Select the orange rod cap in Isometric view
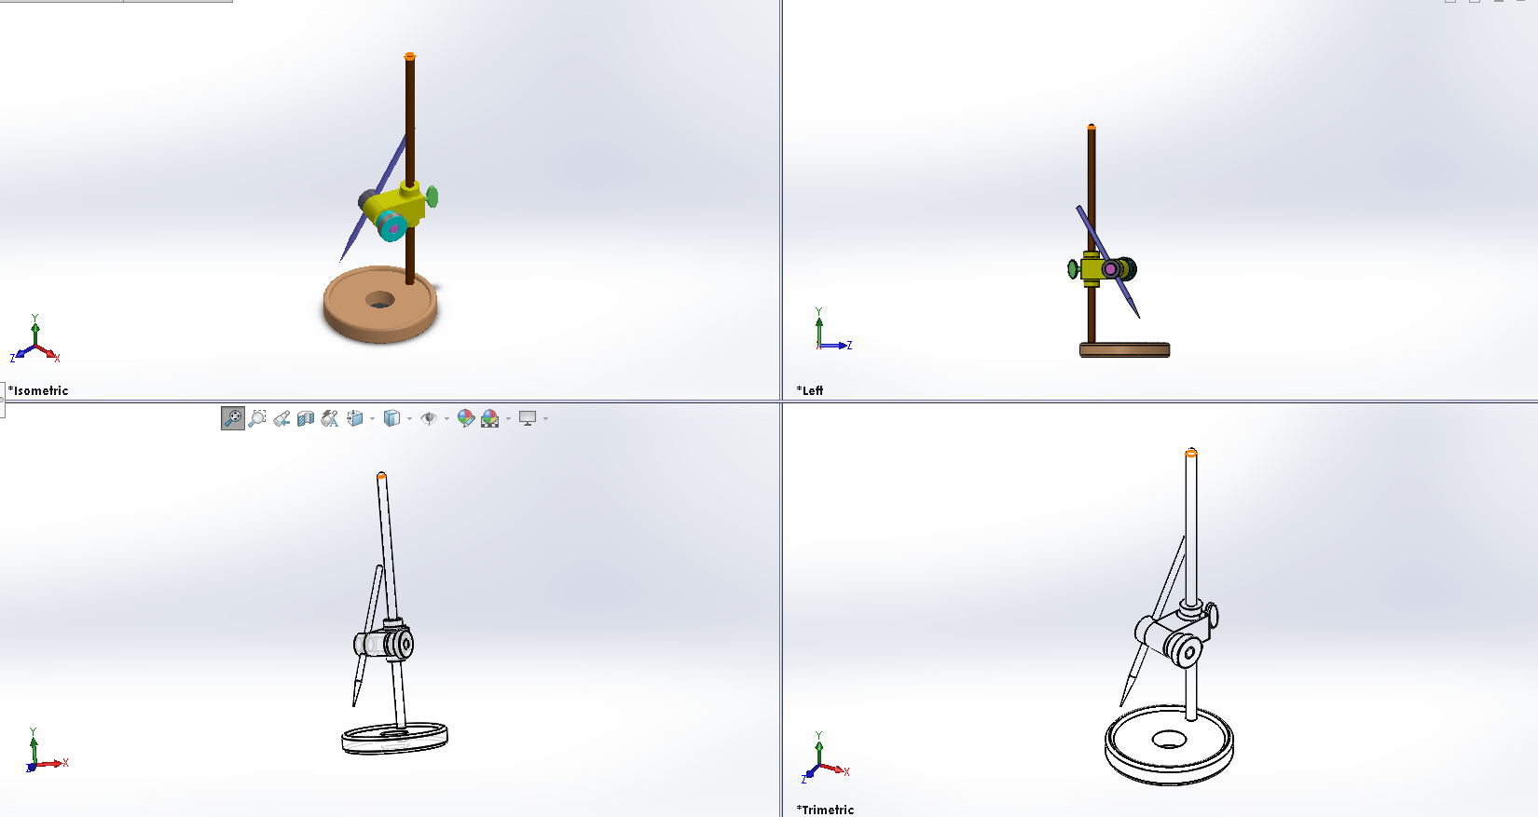 coord(409,57)
